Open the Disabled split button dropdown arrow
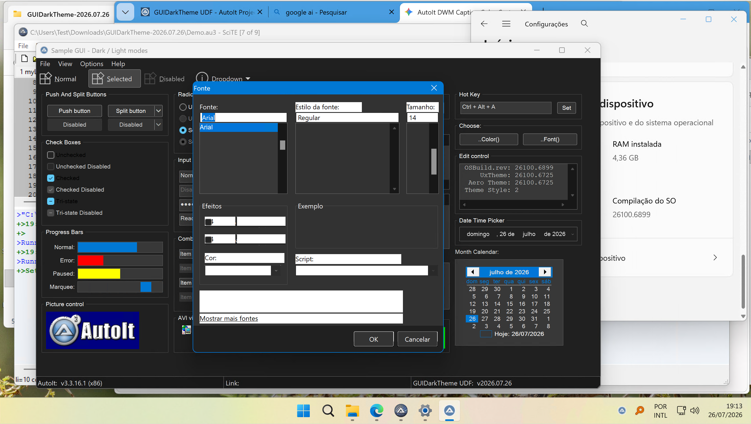The image size is (751, 424). tap(158, 125)
